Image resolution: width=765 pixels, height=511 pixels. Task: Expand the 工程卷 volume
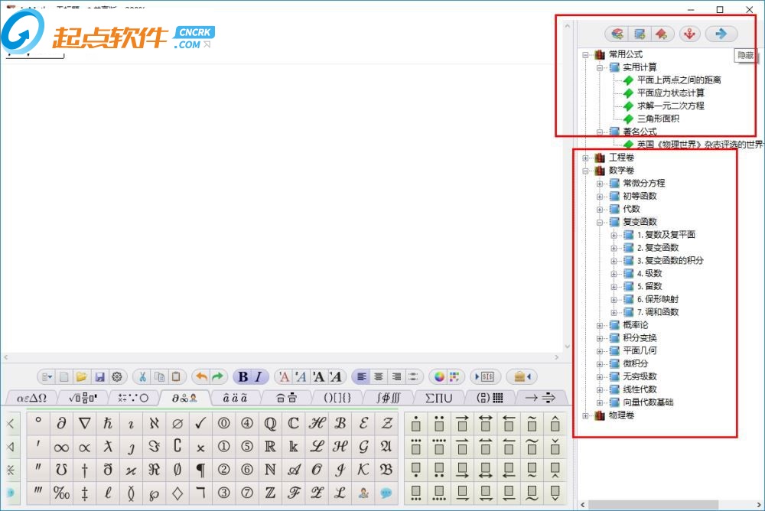pos(585,158)
